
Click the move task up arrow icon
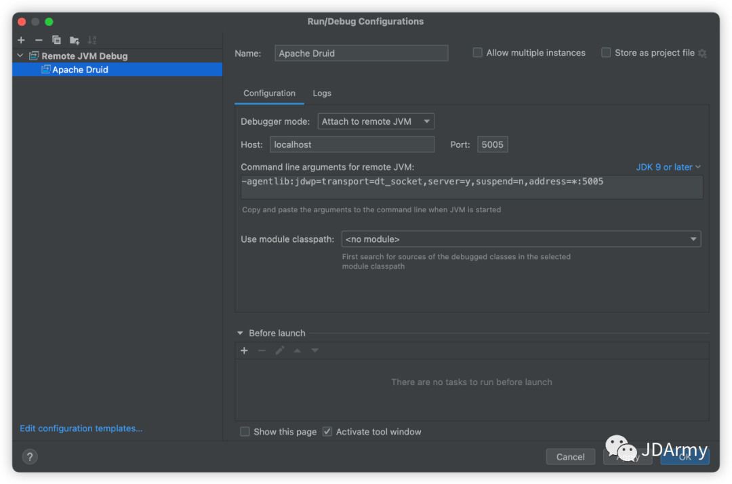[298, 350]
